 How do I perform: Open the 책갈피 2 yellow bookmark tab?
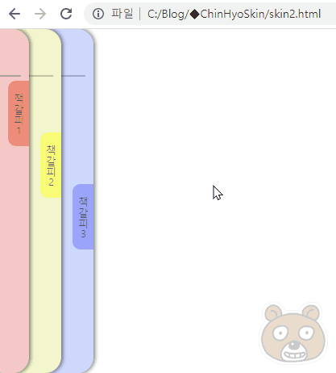(x=51, y=165)
